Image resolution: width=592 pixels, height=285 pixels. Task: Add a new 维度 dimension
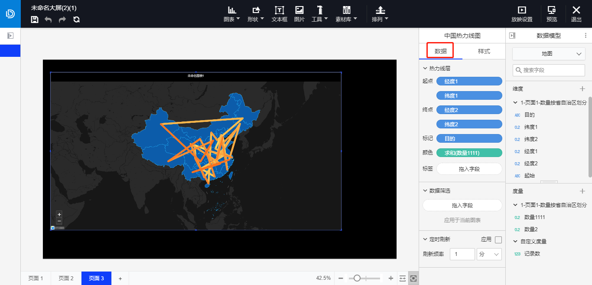tap(582, 89)
